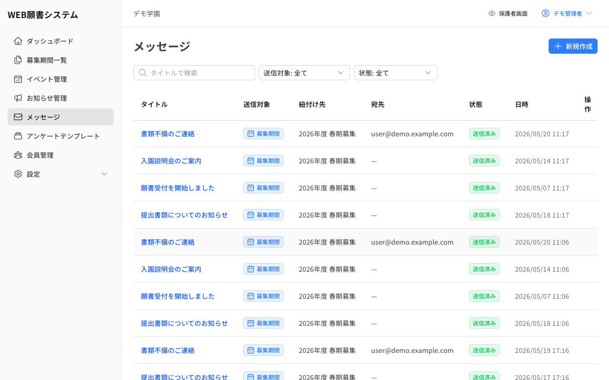This screenshot has height=380, width=609.
Task: Click the 紐付け先 column header
Action: click(x=312, y=104)
